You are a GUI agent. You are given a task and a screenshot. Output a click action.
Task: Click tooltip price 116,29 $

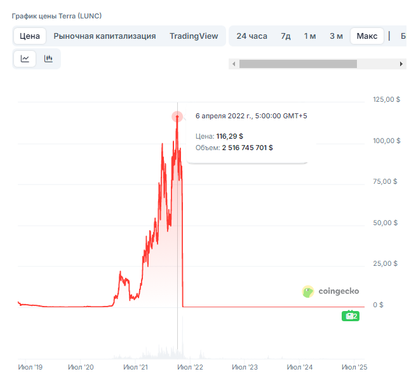point(229,136)
